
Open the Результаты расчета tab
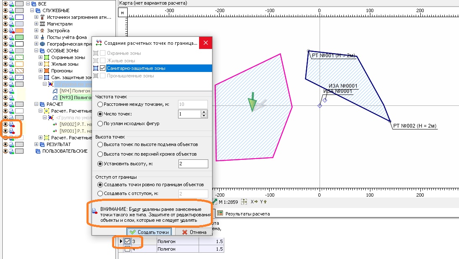pos(247,213)
